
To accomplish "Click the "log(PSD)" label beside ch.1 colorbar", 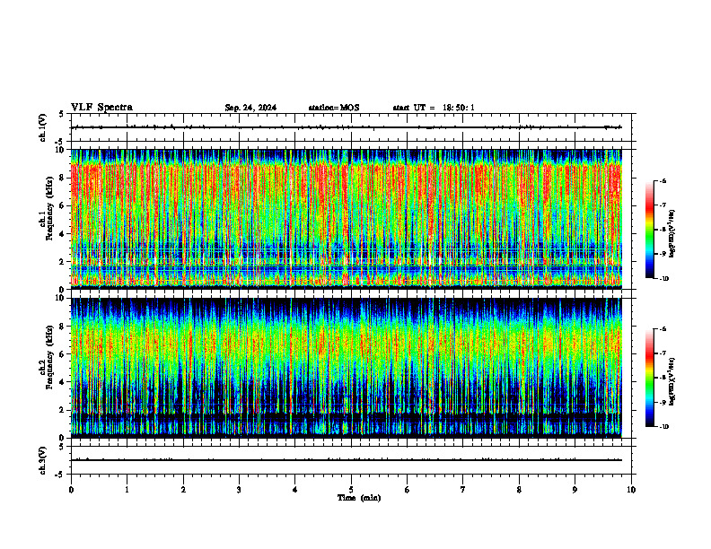I will coord(672,234).
